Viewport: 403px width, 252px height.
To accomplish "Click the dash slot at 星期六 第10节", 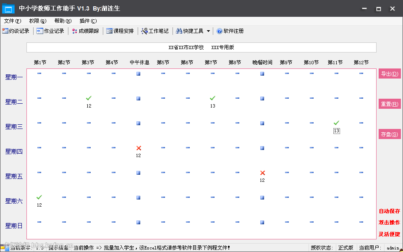I will 312,197.
